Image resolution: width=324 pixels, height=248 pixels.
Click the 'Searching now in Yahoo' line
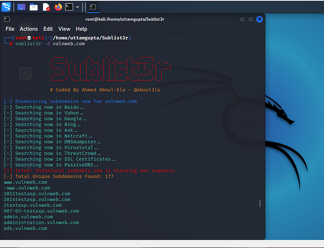[44, 113]
